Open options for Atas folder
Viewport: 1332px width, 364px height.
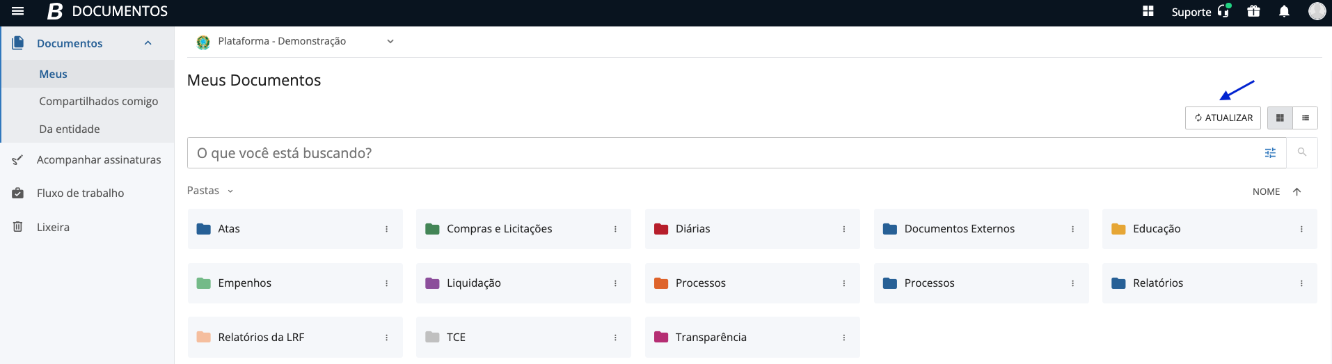click(x=387, y=229)
